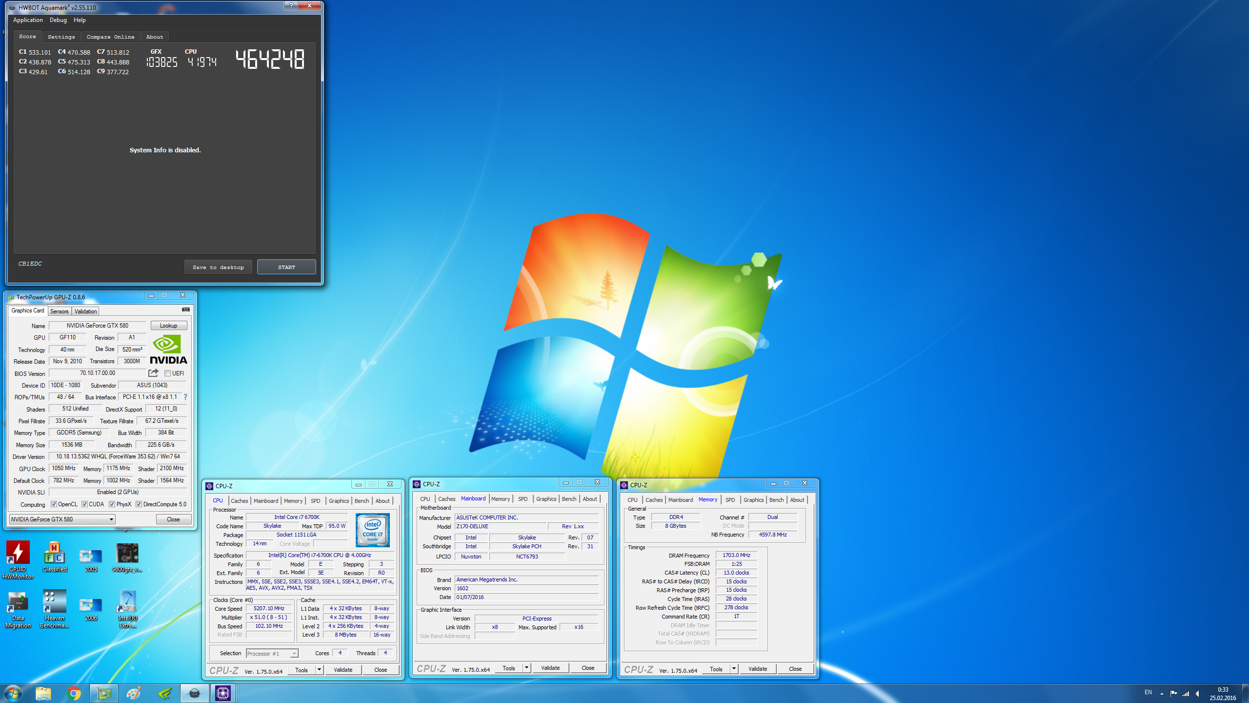This screenshot has width=1249, height=703.
Task: Switch to GPU-Z via taskbar icon
Action: click(x=104, y=693)
